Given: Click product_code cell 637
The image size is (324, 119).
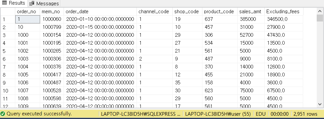Looking at the screenshot, I should pyautogui.click(x=220, y=20).
